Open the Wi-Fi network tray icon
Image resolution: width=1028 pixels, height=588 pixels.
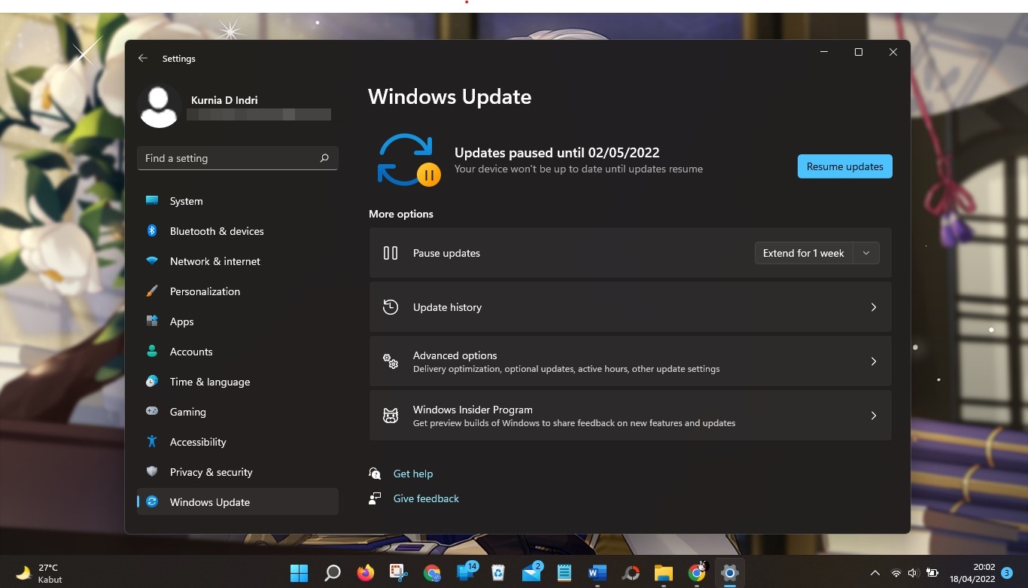[x=896, y=573]
